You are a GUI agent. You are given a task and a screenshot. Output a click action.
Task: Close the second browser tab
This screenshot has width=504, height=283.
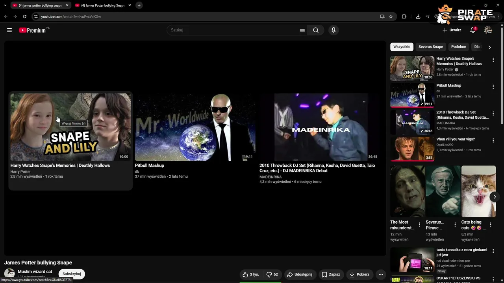pyautogui.click(x=129, y=6)
